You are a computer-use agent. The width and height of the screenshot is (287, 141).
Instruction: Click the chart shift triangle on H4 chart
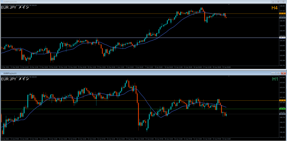pyautogui.click(x=229, y=5)
